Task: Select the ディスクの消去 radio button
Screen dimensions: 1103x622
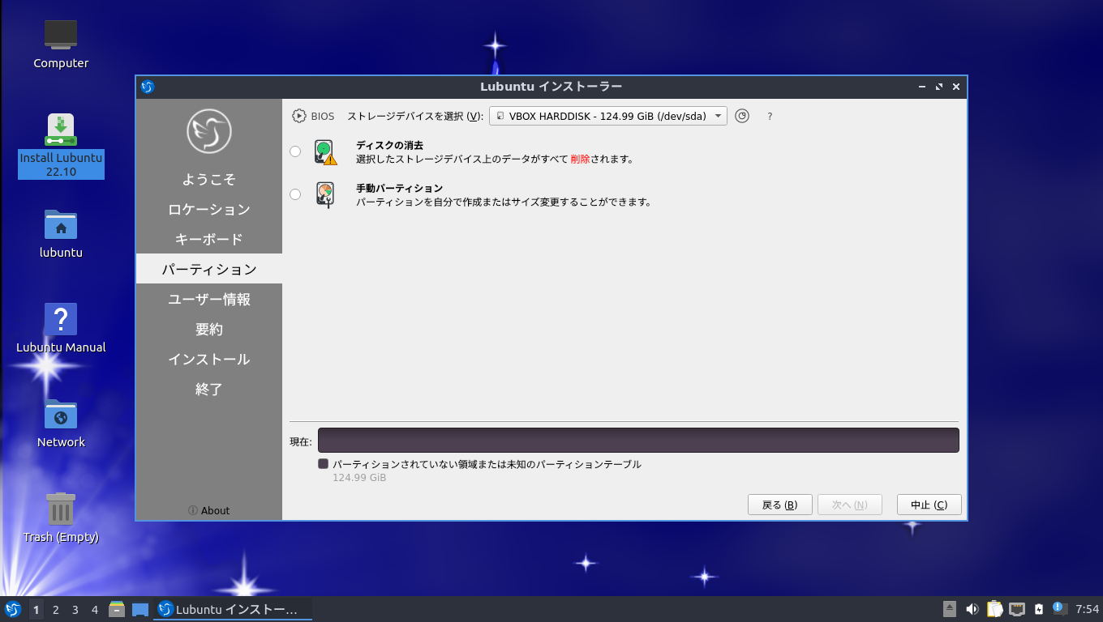Action: click(295, 151)
